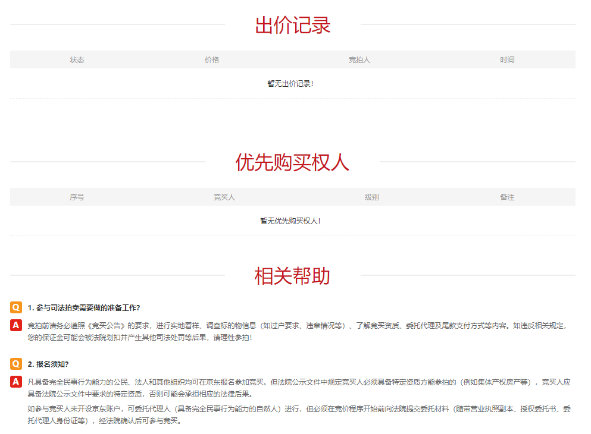Click the 时间 column header

point(507,60)
